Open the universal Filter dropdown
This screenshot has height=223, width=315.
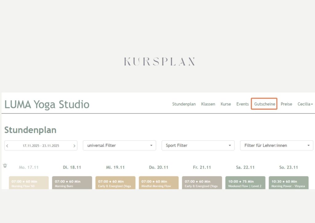[x=119, y=146]
